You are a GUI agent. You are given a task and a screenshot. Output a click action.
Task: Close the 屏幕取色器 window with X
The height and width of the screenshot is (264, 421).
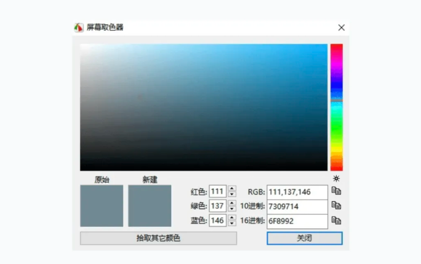[341, 28]
